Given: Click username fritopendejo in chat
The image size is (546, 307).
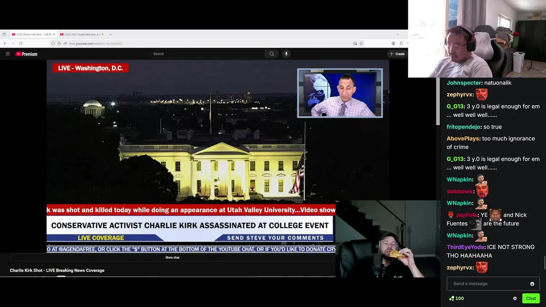Looking at the screenshot, I should [x=464, y=127].
